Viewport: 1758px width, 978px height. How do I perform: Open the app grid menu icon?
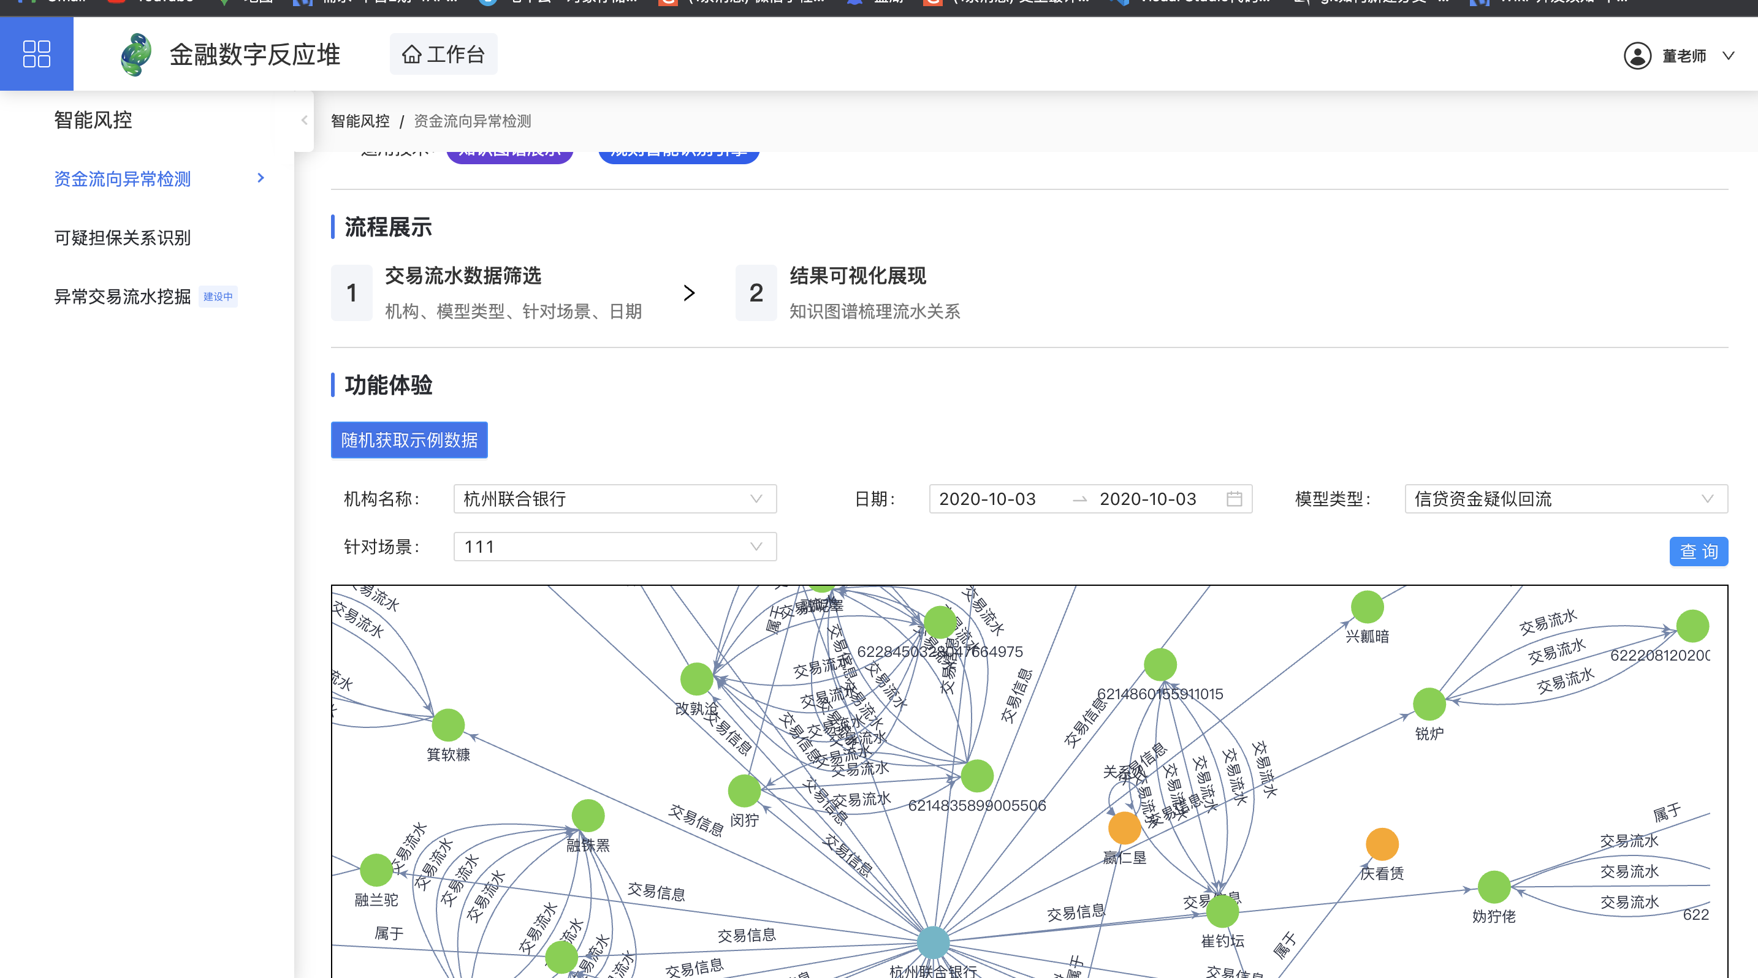(36, 54)
